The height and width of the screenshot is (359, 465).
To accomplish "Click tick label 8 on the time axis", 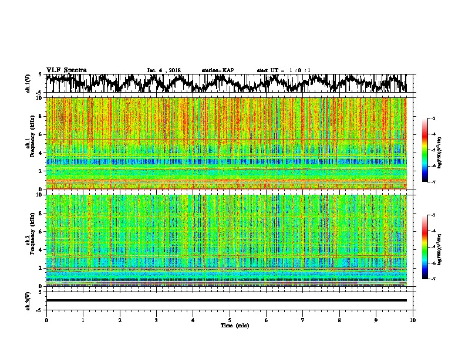I will coord(339,320).
